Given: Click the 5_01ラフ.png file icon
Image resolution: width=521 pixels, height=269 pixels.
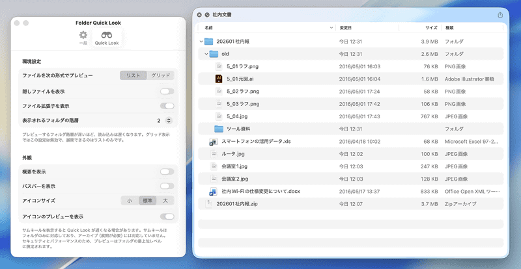Looking at the screenshot, I should coord(218,66).
